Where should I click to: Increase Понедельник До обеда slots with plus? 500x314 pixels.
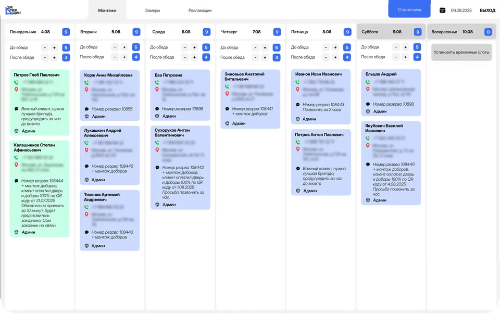point(55,47)
